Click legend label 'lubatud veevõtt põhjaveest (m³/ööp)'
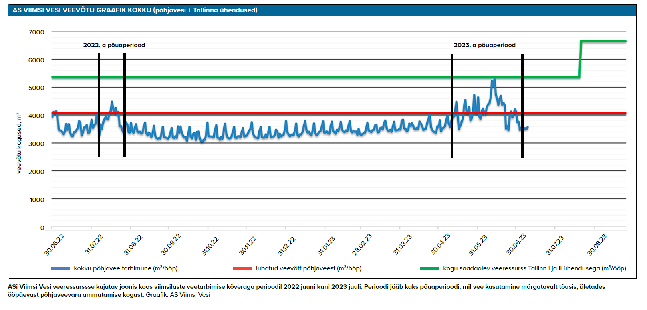Viewport: 647px width, 310px height. tap(309, 268)
